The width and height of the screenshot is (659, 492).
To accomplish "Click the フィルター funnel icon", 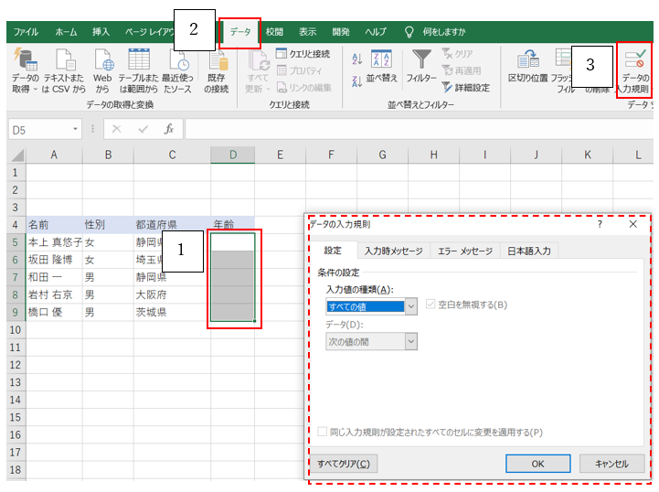I will pyautogui.click(x=420, y=61).
